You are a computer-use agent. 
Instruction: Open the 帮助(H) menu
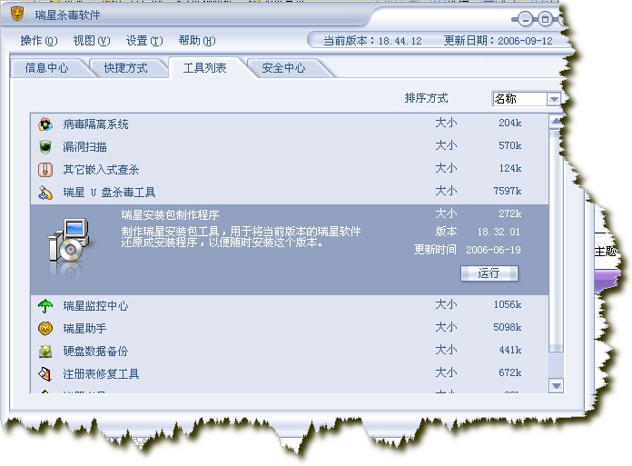[197, 41]
